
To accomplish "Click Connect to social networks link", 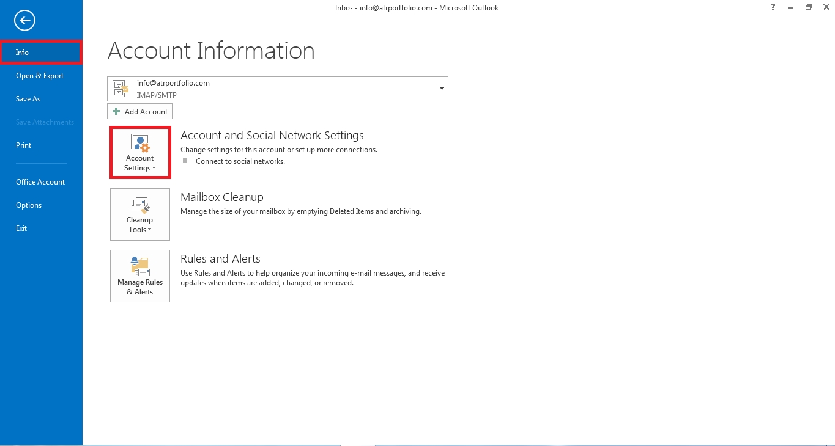I will pos(240,161).
